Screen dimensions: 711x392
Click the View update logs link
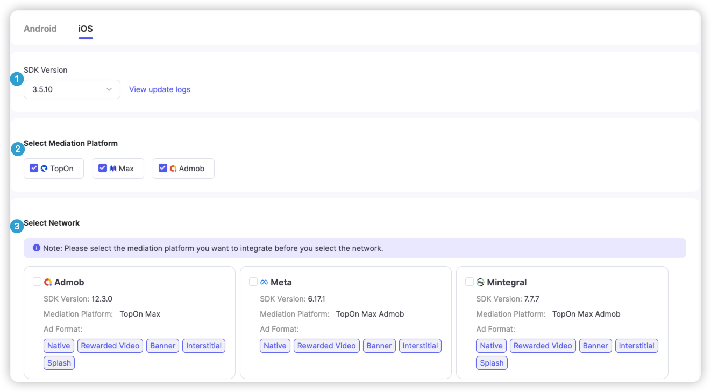point(160,89)
